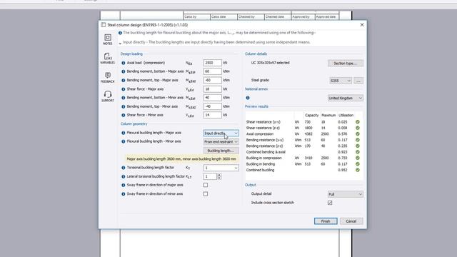Enable Sway frame in direction of major axis
457x257 pixels.
206,185
